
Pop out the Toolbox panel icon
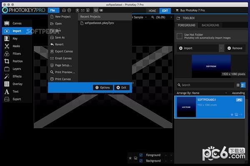178,18
